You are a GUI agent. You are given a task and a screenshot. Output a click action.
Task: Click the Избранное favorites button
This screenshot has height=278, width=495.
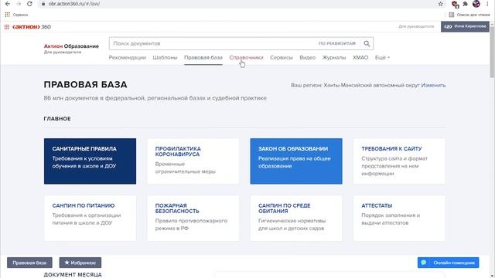(80, 263)
